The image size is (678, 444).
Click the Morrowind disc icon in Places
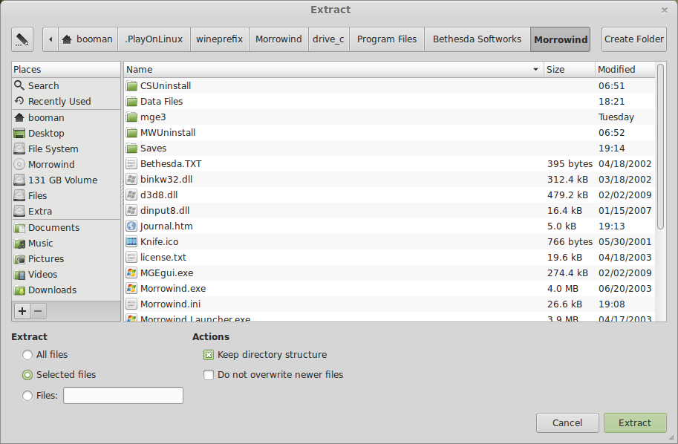19,164
